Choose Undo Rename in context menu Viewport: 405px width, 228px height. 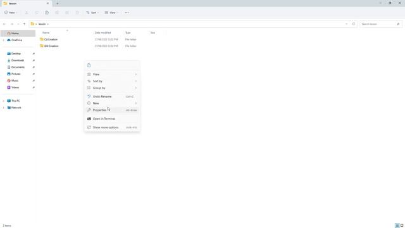pyautogui.click(x=112, y=96)
